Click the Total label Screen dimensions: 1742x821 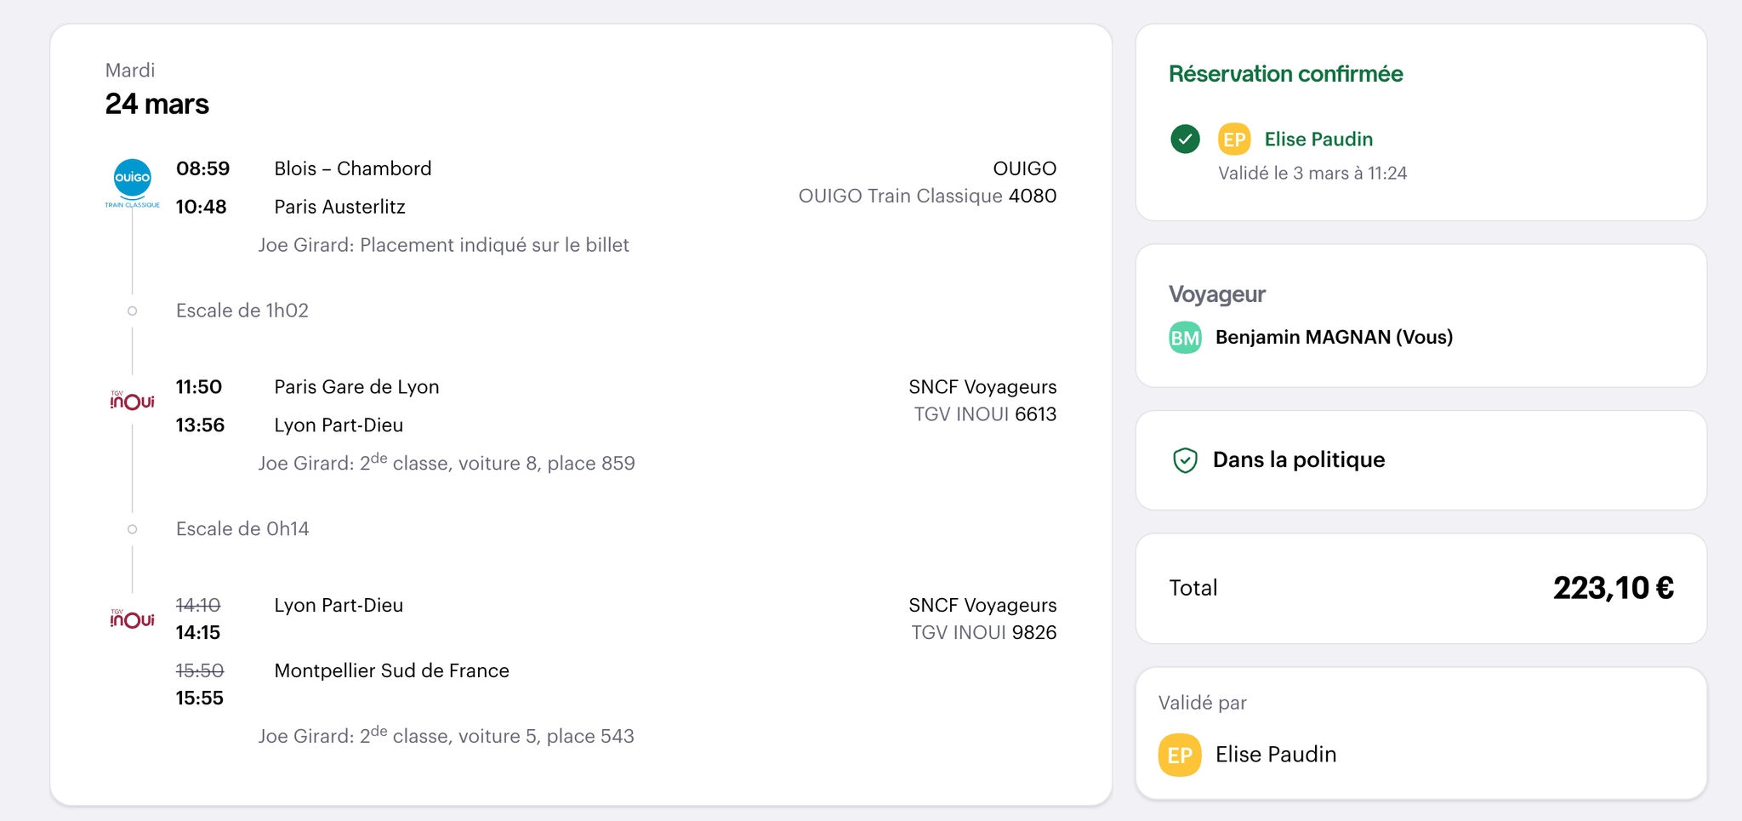point(1193,588)
